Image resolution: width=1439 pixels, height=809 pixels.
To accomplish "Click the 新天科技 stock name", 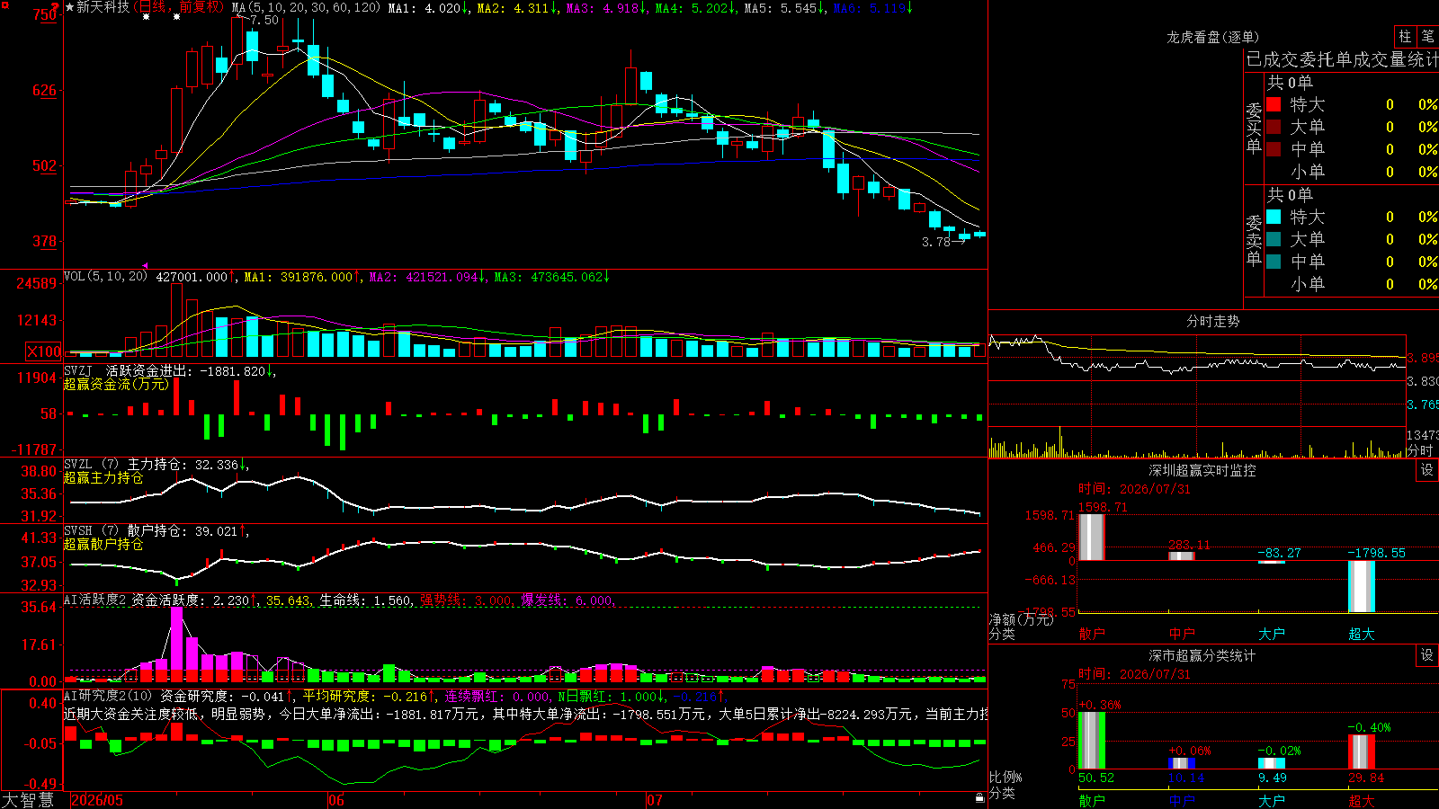I will tap(103, 7).
